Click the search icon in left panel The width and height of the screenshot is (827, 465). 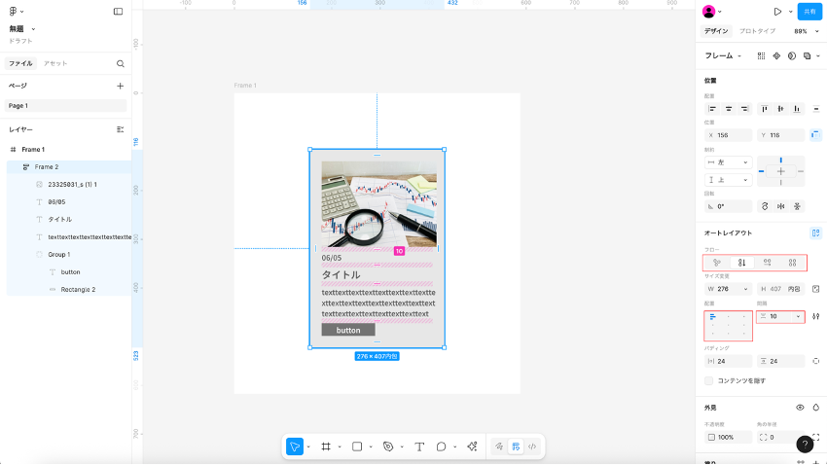click(x=121, y=63)
